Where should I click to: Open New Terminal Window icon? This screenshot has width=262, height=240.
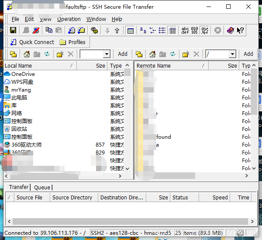(72, 31)
